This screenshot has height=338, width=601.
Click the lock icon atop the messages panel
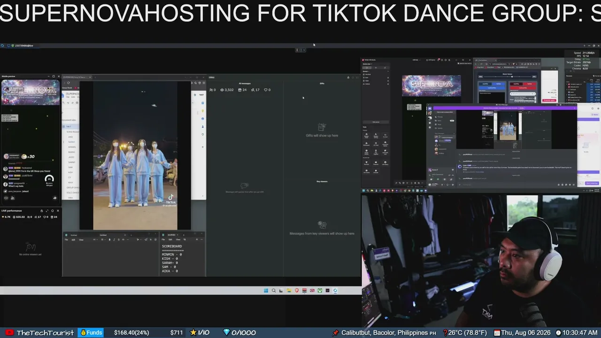(x=348, y=77)
